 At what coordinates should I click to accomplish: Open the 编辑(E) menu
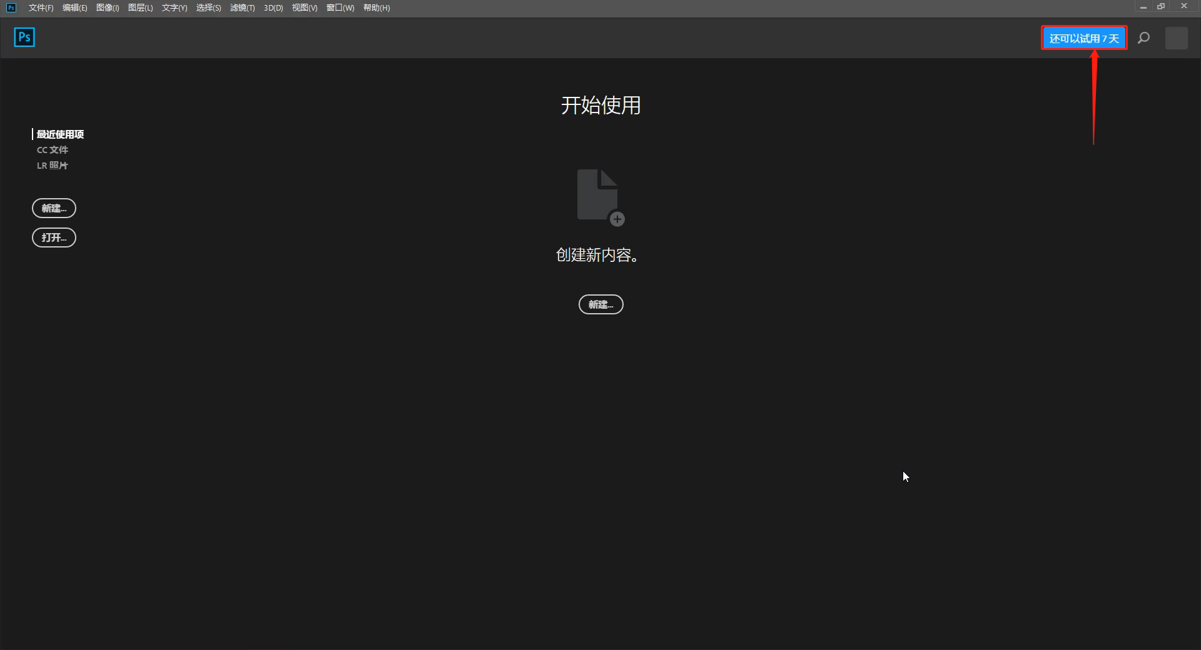(x=74, y=8)
